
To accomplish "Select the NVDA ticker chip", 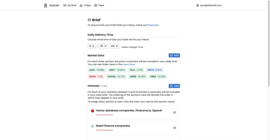I will pos(96,76).
